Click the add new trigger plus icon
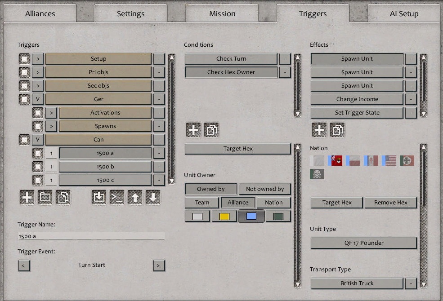Viewport: 443px width, 301px height. [x=27, y=197]
